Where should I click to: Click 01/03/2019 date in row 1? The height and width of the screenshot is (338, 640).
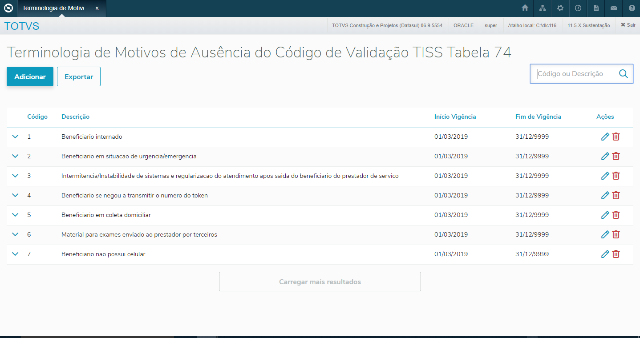(451, 137)
